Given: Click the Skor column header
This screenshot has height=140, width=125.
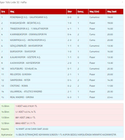Looking at the screenshot, I should (71, 12).
